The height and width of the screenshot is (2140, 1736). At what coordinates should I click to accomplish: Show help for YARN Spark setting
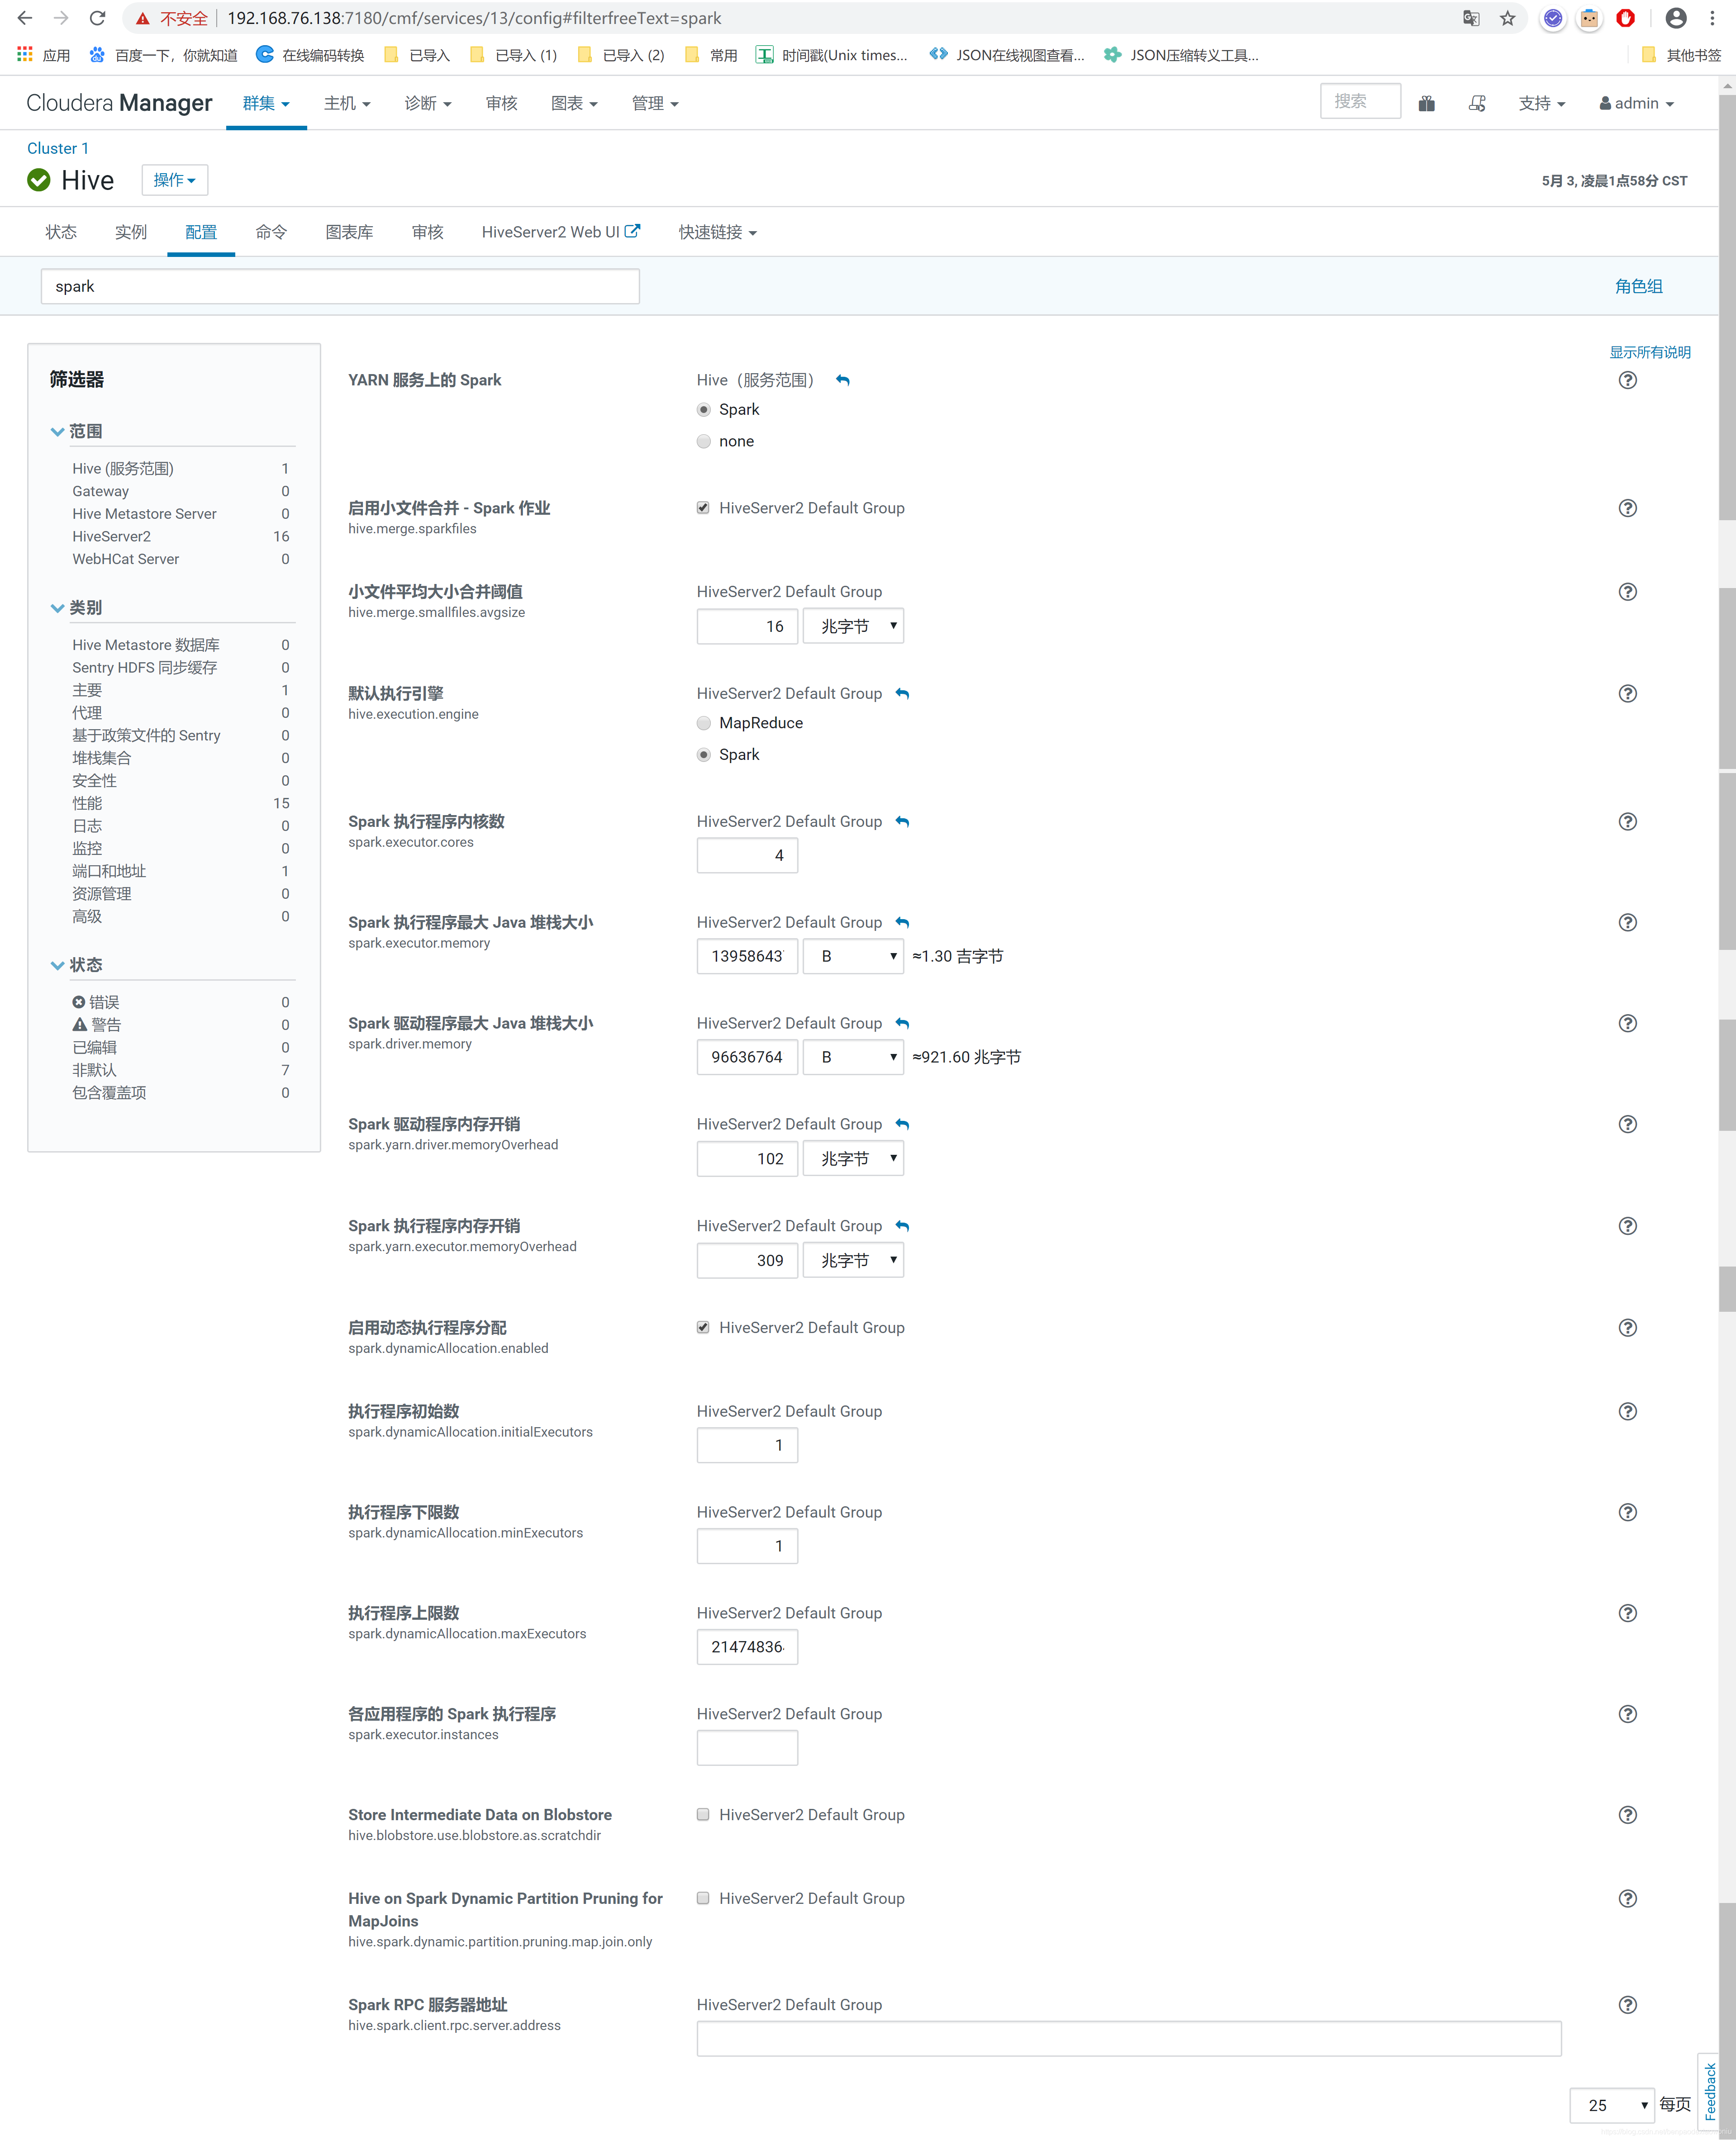(1627, 380)
